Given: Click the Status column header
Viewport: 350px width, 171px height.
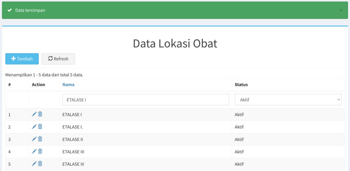Looking at the screenshot, I should (x=241, y=85).
